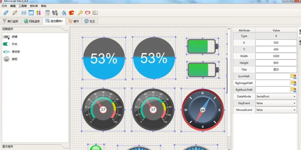Open the 编辑 menu
This screenshot has height=150, width=301.
[x=13, y=6]
